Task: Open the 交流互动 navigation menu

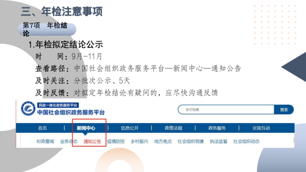Action: point(261,128)
